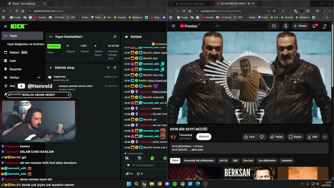Open more actions for the video

[x=325, y=137]
